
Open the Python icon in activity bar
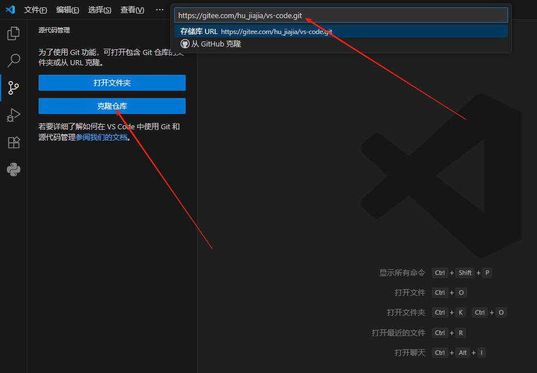[14, 169]
